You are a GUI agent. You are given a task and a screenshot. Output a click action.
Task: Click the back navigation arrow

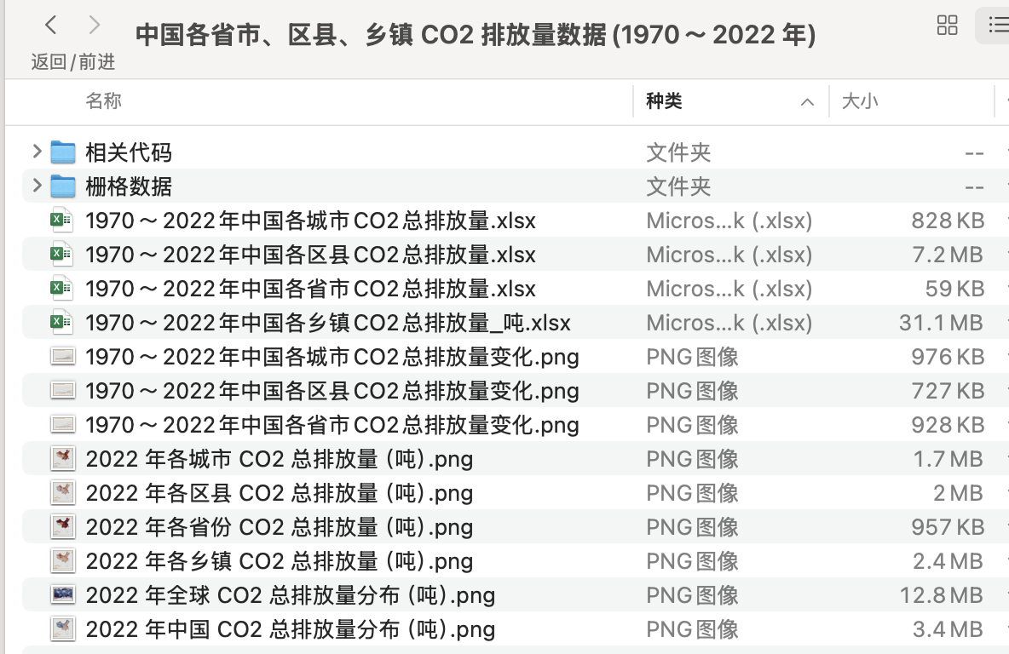[x=51, y=26]
